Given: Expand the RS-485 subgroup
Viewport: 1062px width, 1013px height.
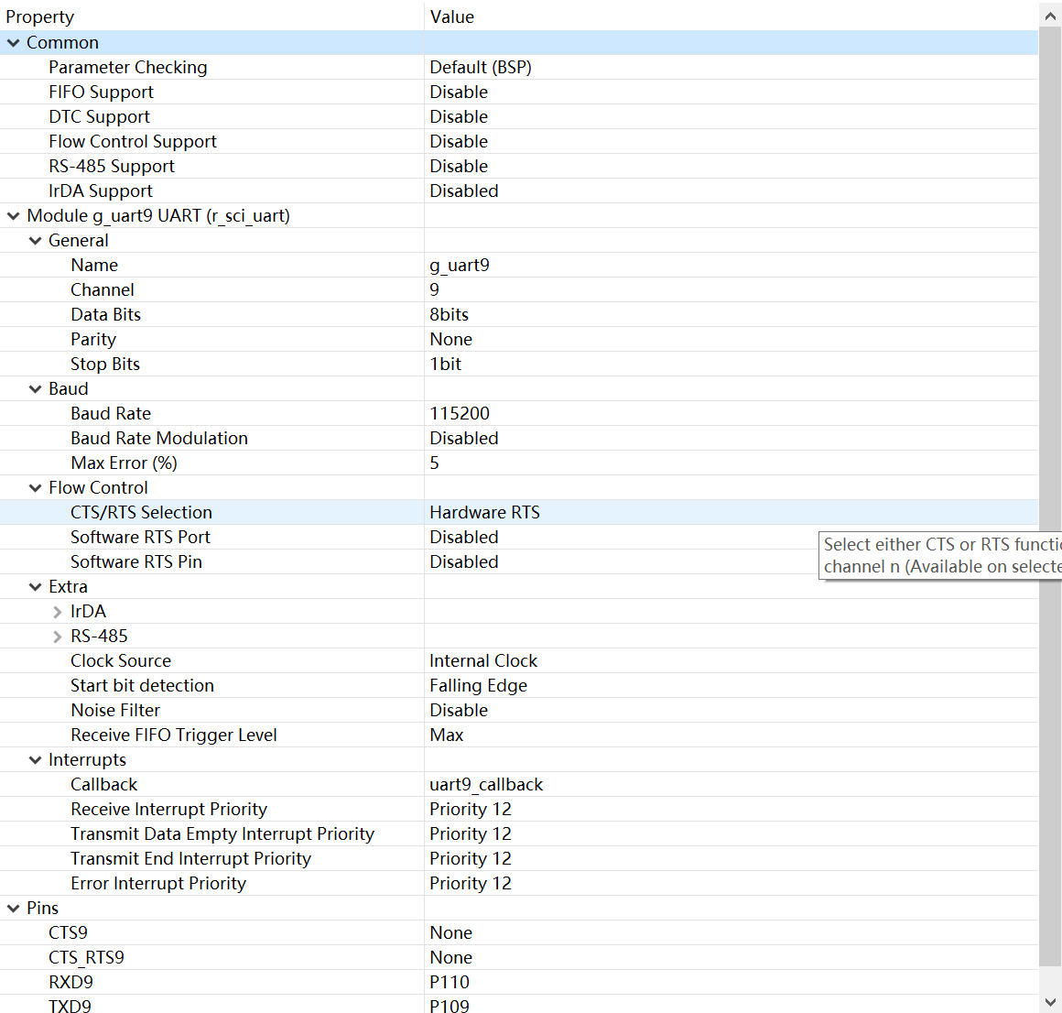Looking at the screenshot, I should [58, 637].
